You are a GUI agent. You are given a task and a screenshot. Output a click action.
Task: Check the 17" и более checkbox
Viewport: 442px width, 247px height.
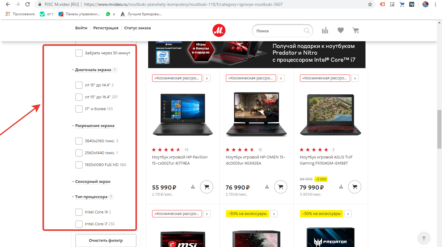coord(79,109)
